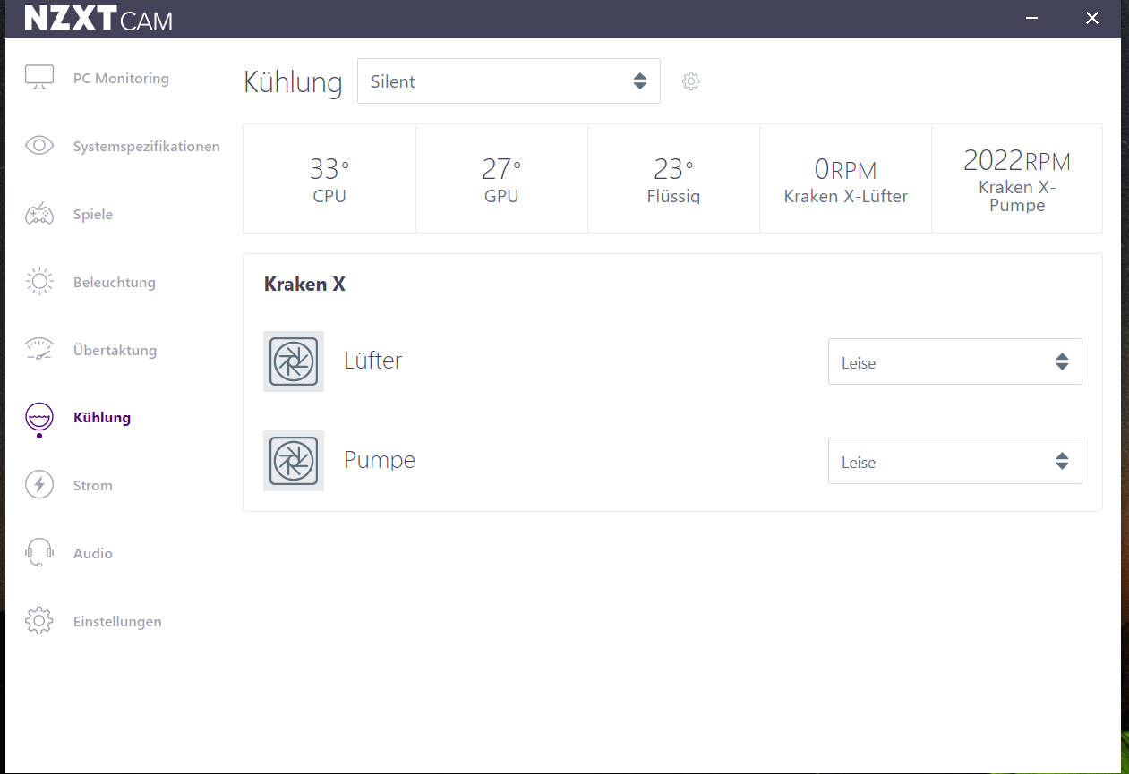The width and height of the screenshot is (1129, 774).
Task: Click the Einstellungen gear icon in sidebar
Action: (39, 621)
